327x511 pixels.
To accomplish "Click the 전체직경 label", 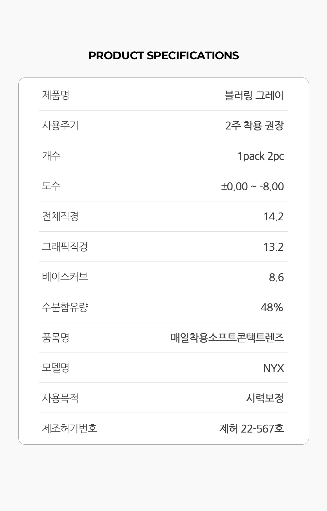I will 60,216.
